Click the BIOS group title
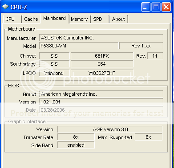Screen dimensions: 174x168 point(13,86)
